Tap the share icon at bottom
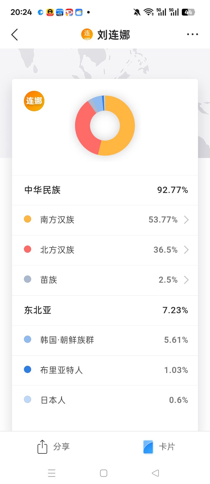 (x=42, y=447)
